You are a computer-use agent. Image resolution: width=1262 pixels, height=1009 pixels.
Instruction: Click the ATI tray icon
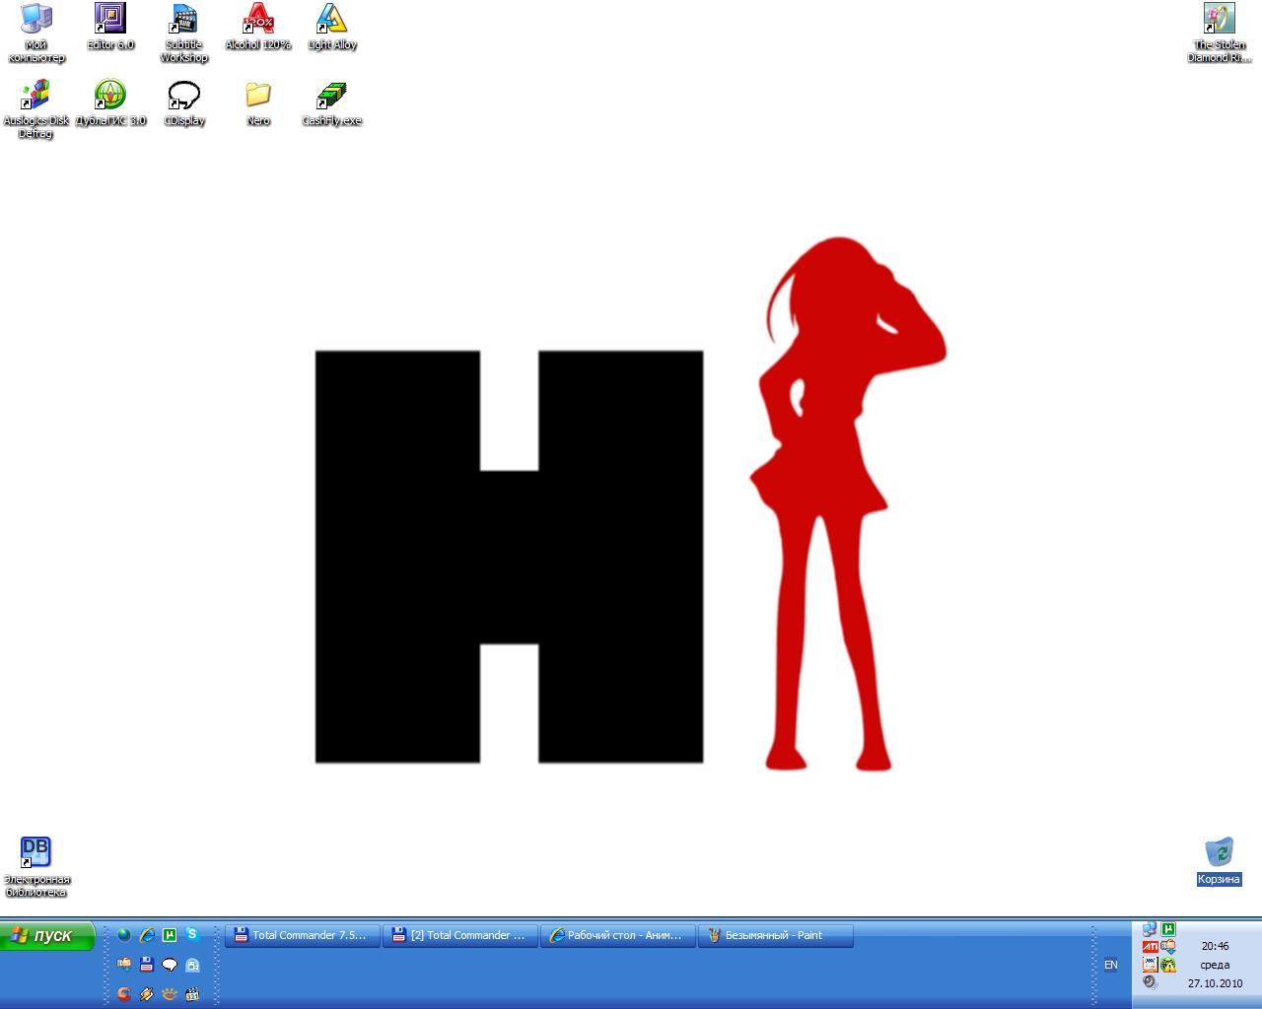pos(1150,947)
